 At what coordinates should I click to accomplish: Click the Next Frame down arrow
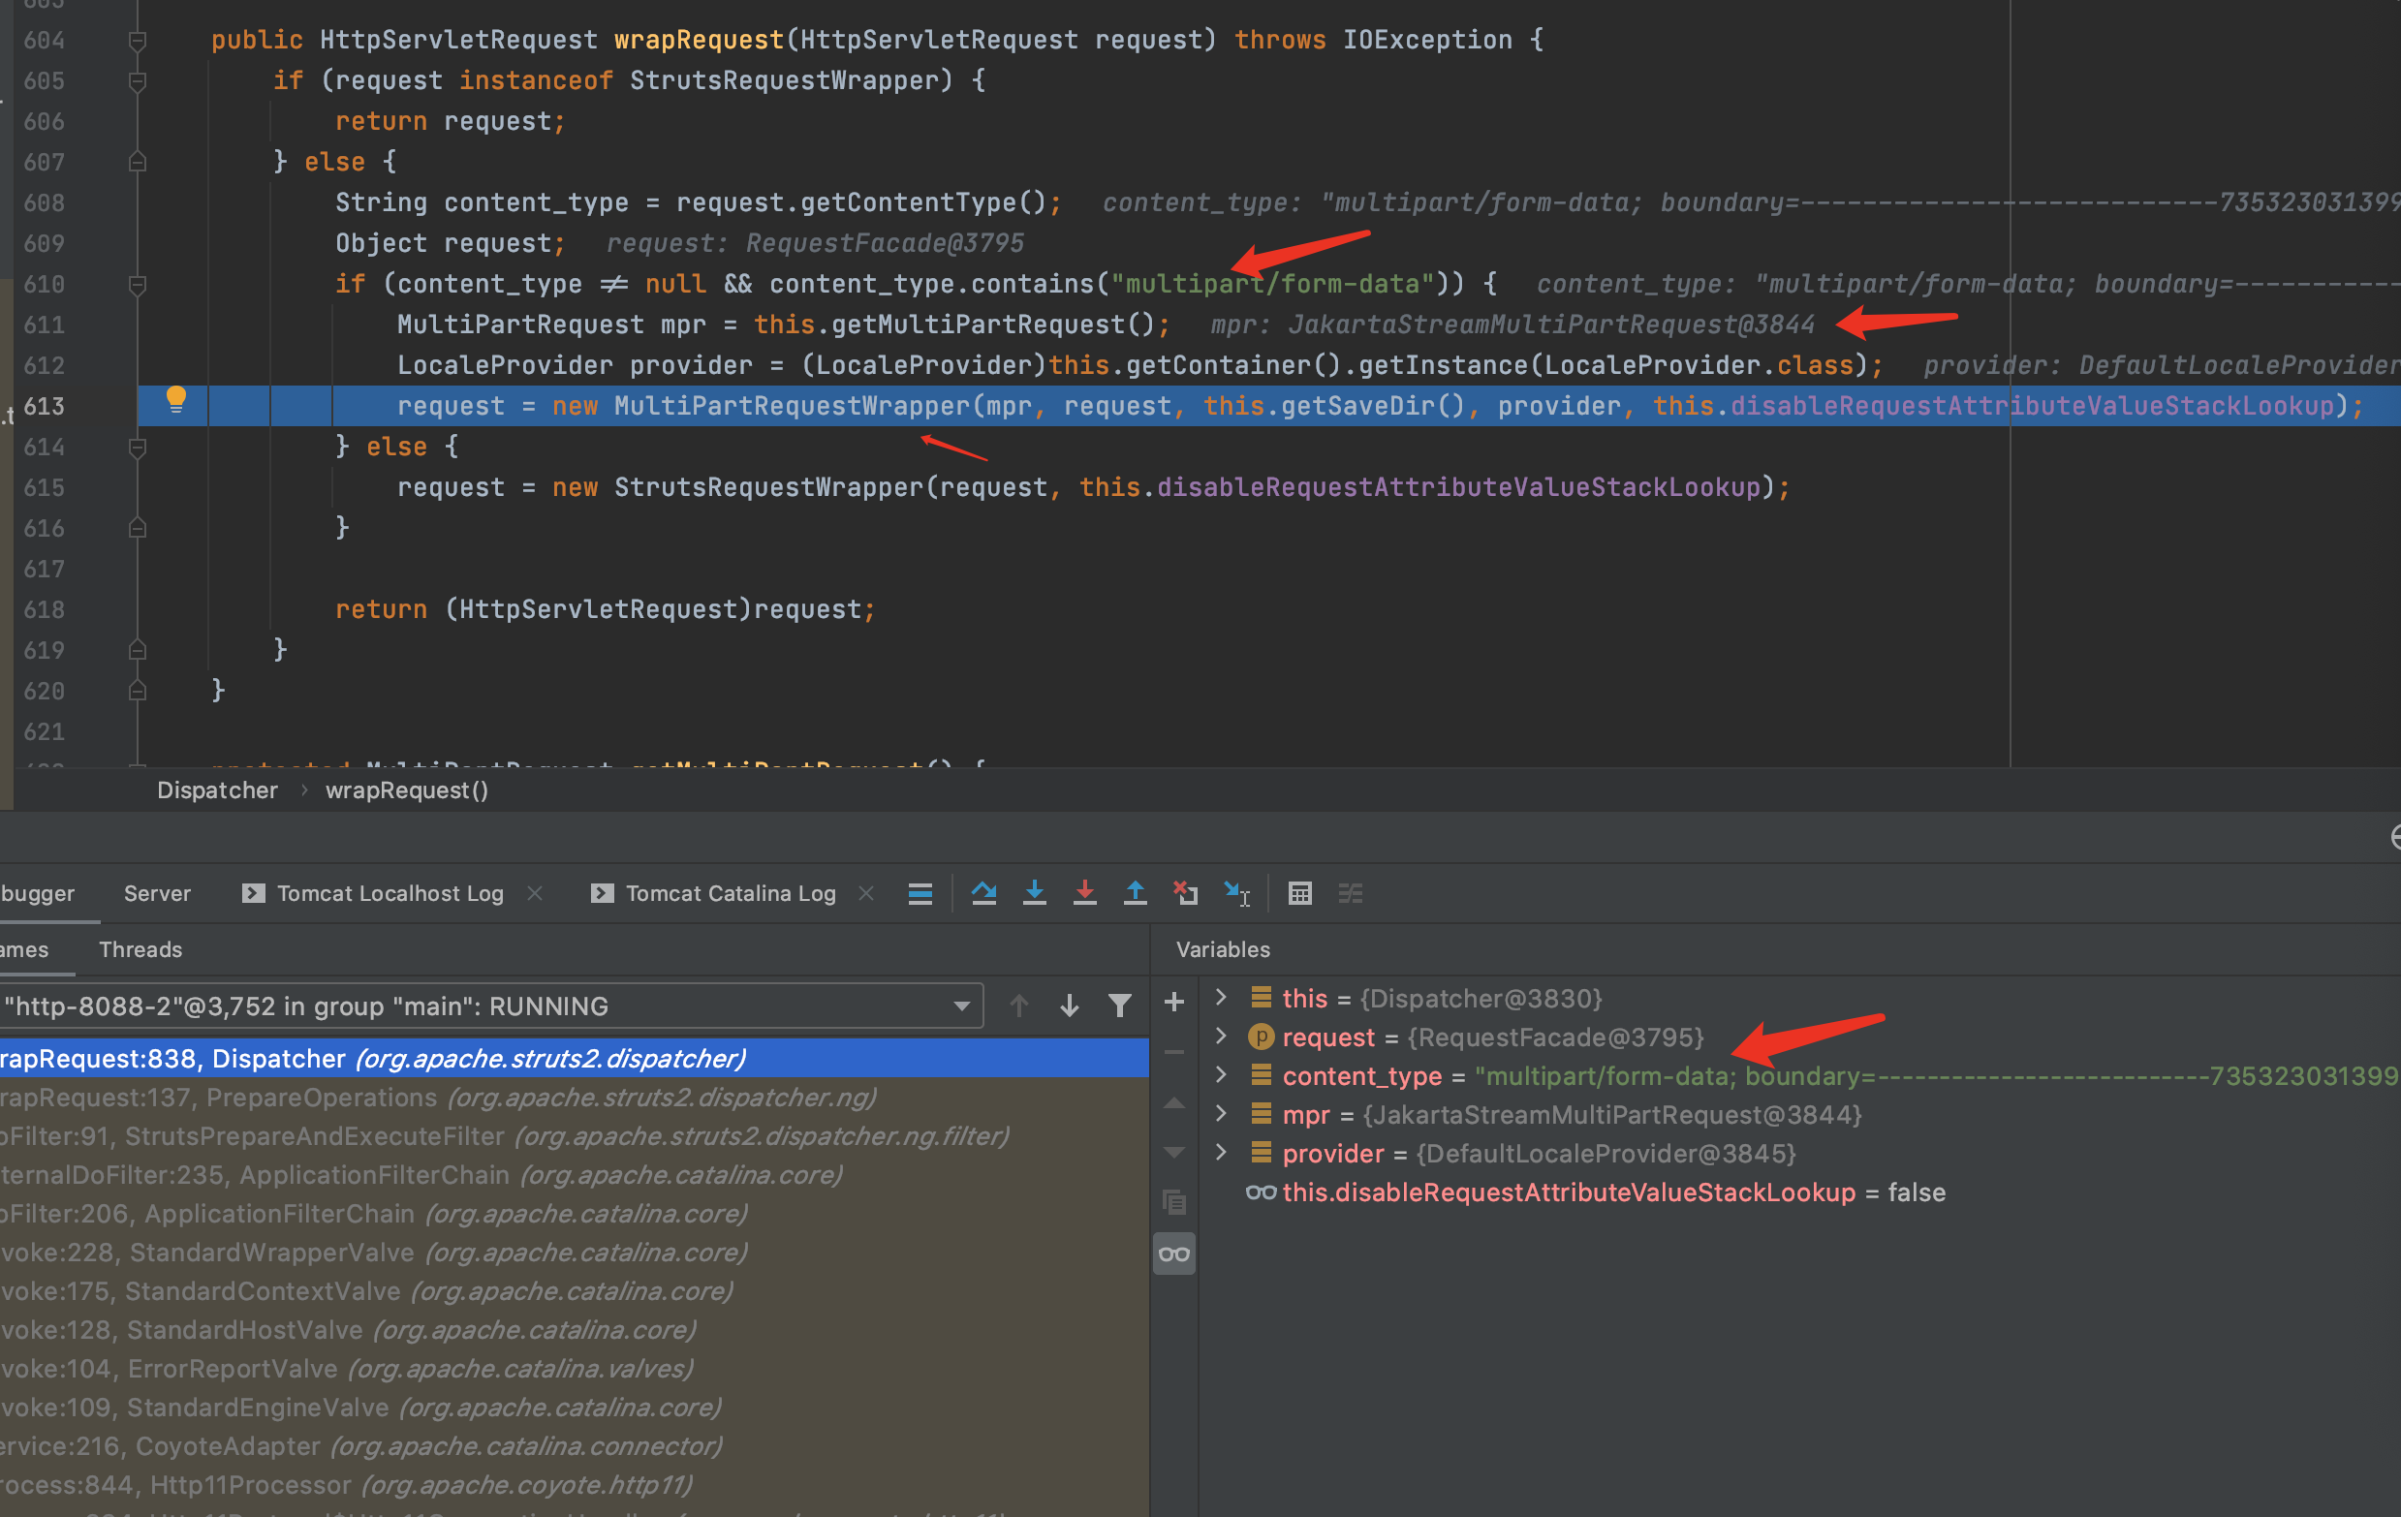pos(1069,1006)
